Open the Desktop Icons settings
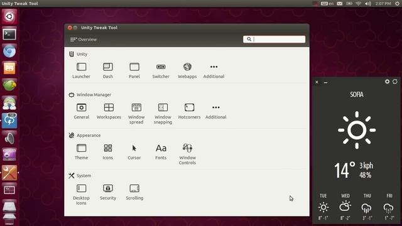402x226 pixels. (x=81, y=195)
